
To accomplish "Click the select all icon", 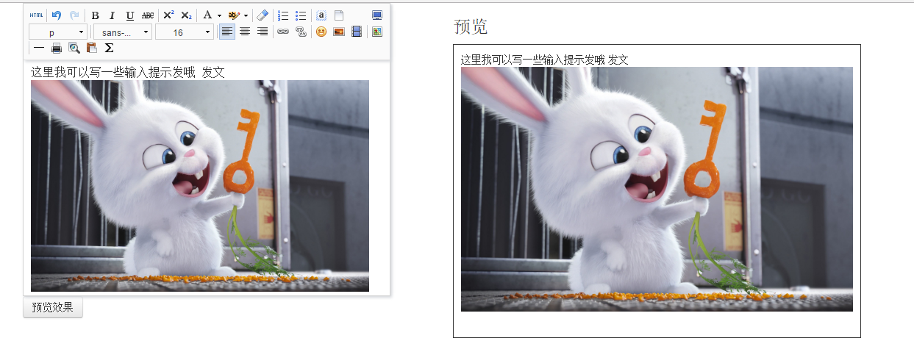I will coord(321,15).
